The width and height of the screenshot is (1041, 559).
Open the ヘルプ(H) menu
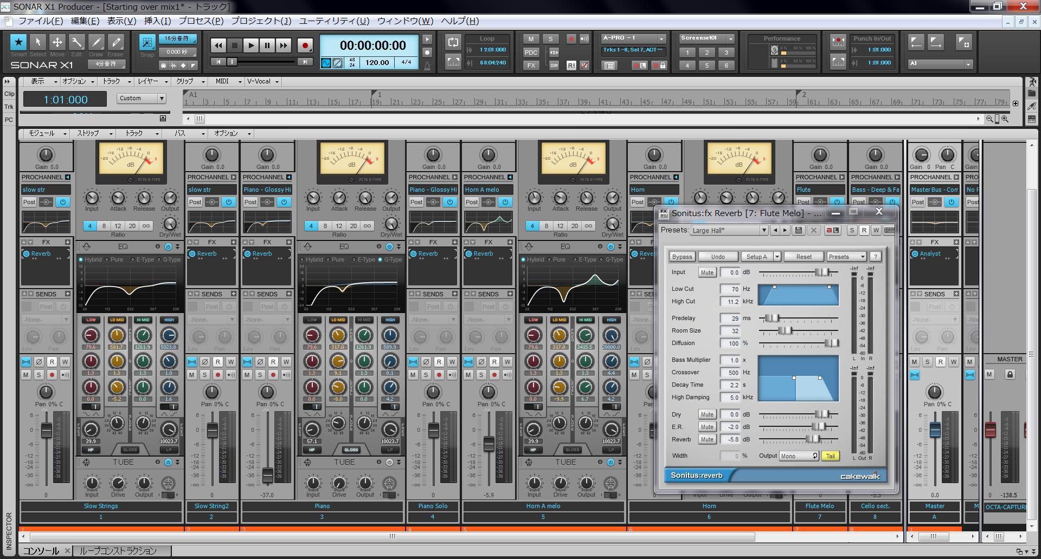tap(460, 21)
